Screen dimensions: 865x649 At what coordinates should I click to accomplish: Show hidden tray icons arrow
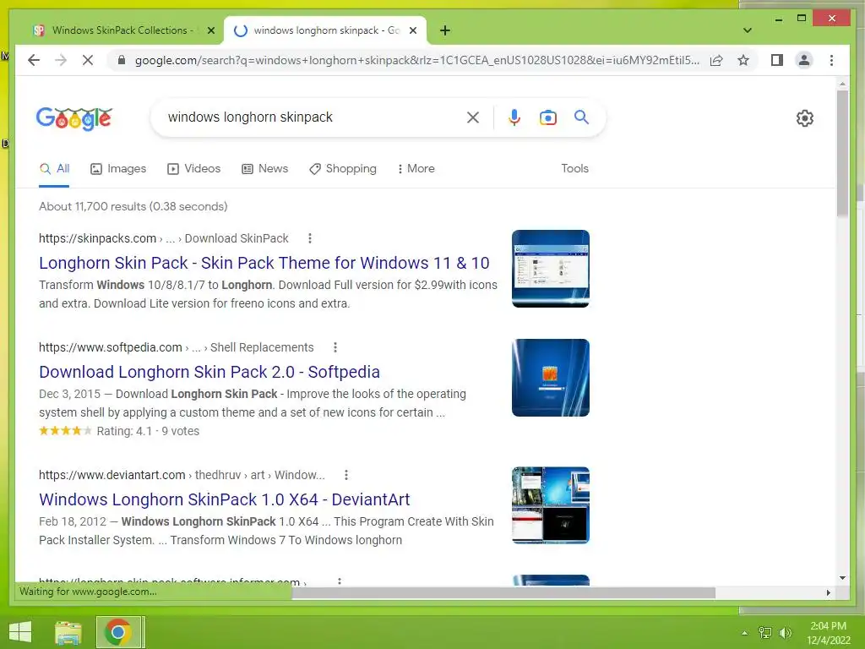click(x=745, y=633)
